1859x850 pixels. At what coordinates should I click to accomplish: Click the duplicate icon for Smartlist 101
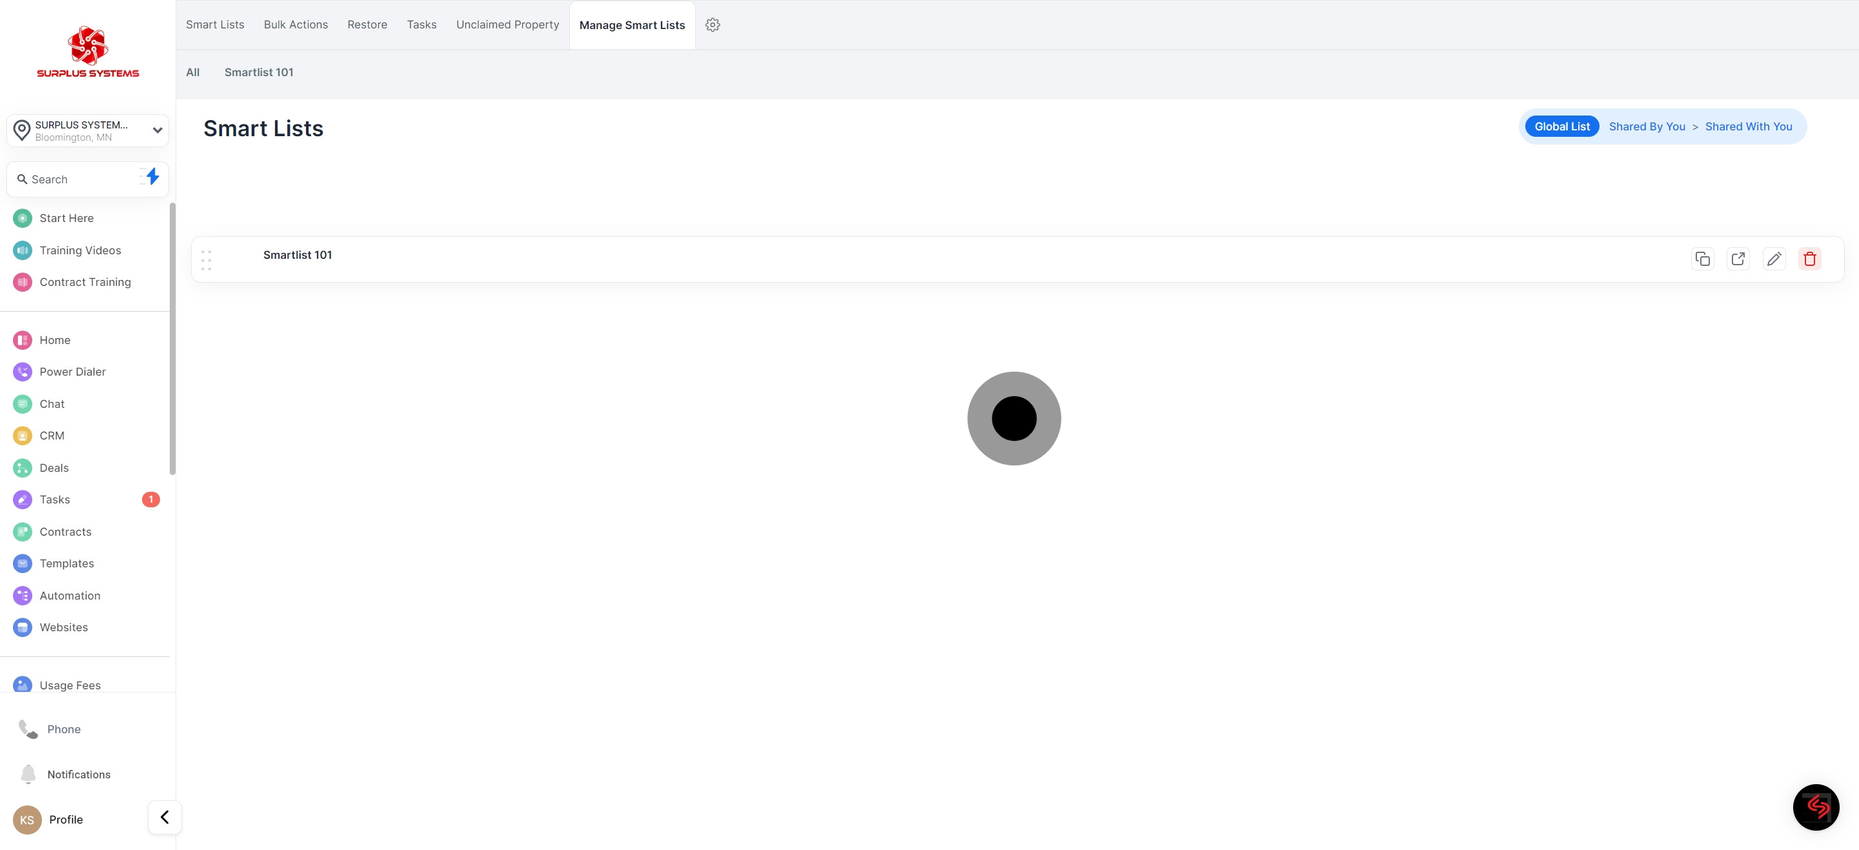1702,259
